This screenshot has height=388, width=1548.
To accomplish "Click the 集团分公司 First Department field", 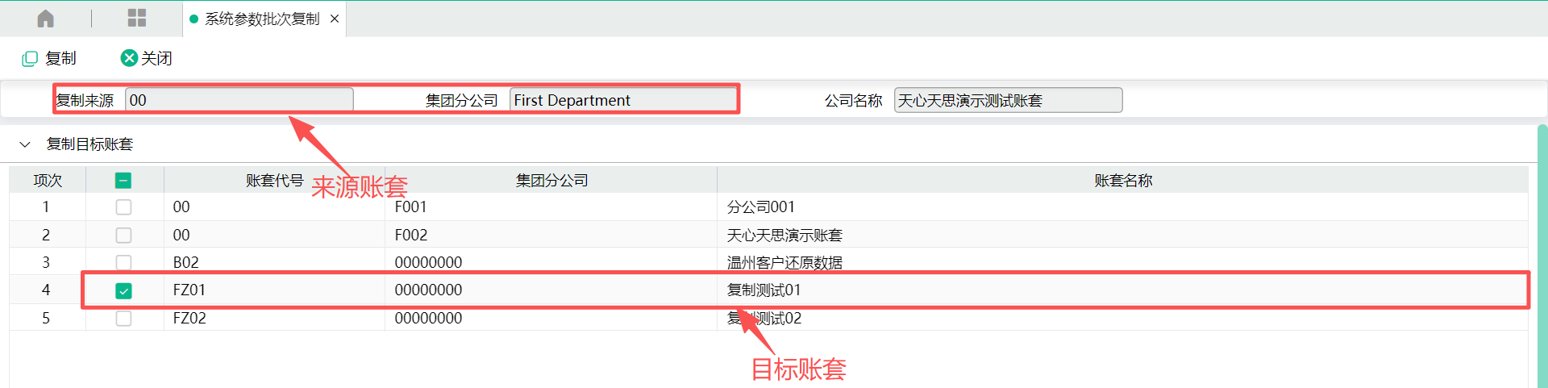I will click(623, 100).
